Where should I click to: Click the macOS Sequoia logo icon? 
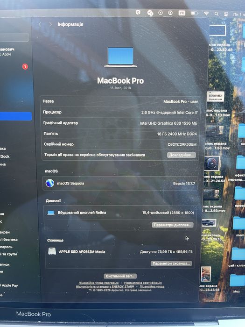(50, 183)
